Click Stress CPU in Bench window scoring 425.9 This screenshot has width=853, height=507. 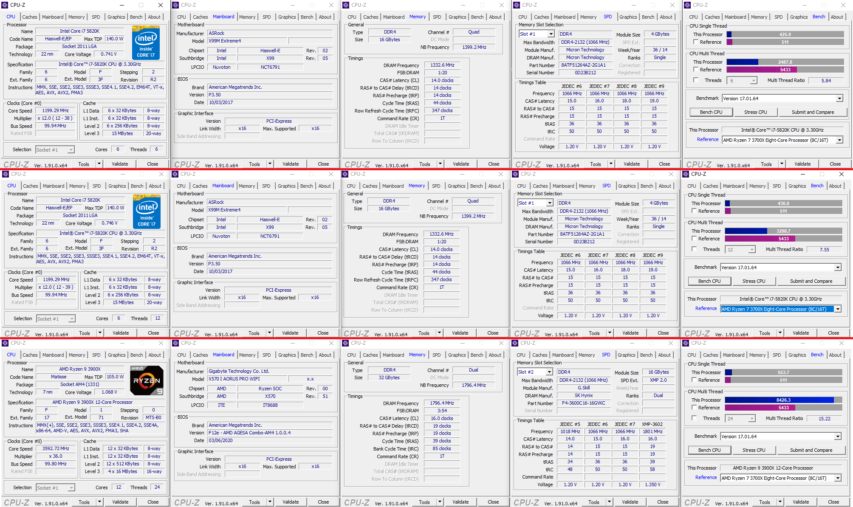tap(756, 112)
